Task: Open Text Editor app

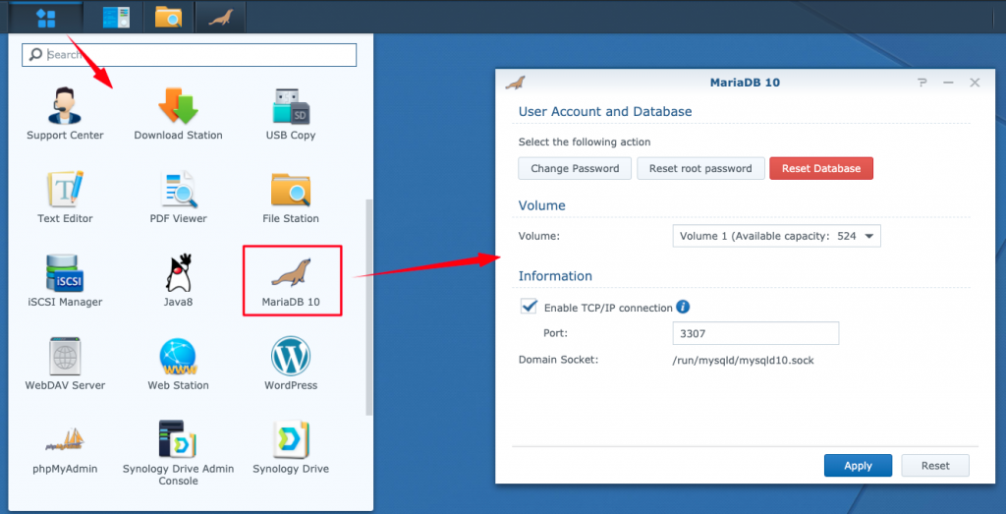Action: click(x=65, y=197)
